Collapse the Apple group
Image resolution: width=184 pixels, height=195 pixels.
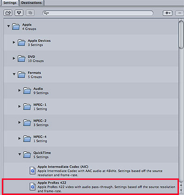click(x=8, y=26)
